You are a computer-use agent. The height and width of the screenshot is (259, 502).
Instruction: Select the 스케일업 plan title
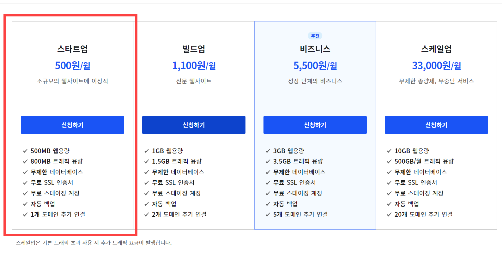click(x=436, y=49)
